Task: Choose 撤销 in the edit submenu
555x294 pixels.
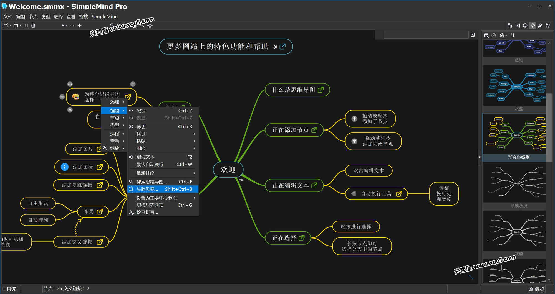Action: 163,111
